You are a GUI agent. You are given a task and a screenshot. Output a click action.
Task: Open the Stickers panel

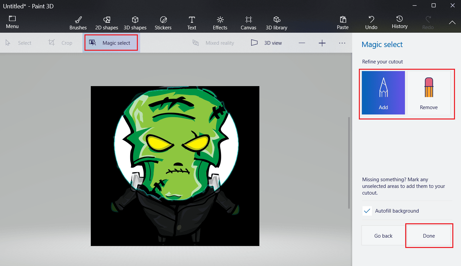coord(163,23)
